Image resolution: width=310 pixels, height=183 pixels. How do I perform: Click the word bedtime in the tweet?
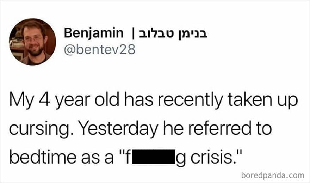[x=43, y=157]
